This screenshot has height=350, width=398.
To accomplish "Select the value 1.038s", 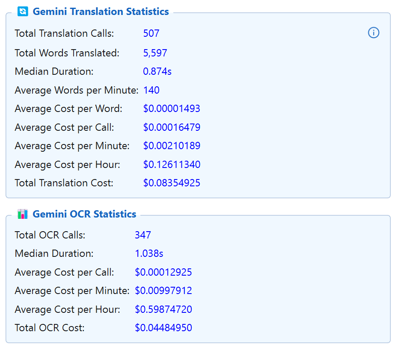I will tap(149, 254).
